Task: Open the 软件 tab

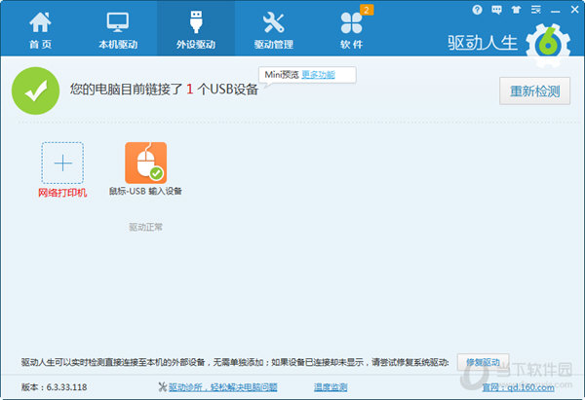Action: pos(351,30)
